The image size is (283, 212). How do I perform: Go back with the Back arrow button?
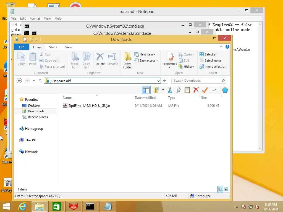[x=19, y=81]
